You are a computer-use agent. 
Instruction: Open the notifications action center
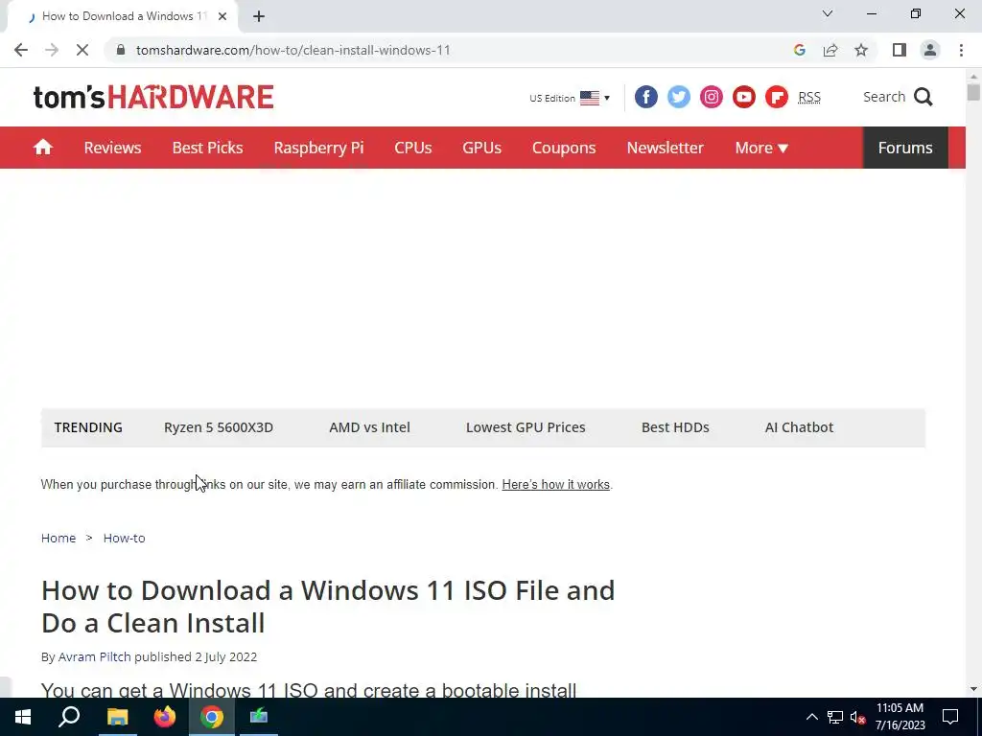point(950,717)
